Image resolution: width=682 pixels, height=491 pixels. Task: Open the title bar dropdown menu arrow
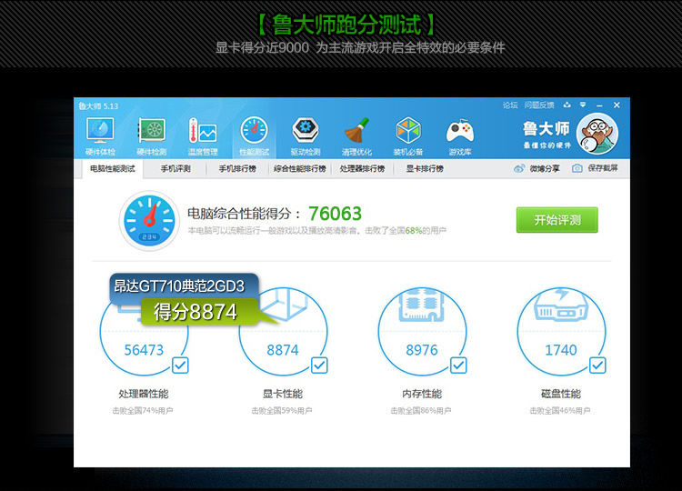point(583,105)
